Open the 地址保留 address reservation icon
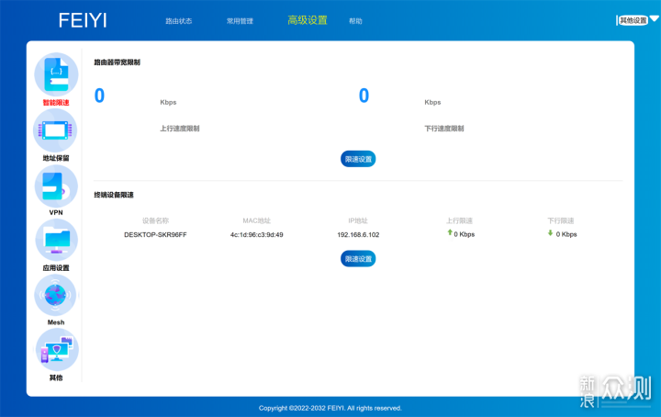 (55, 130)
